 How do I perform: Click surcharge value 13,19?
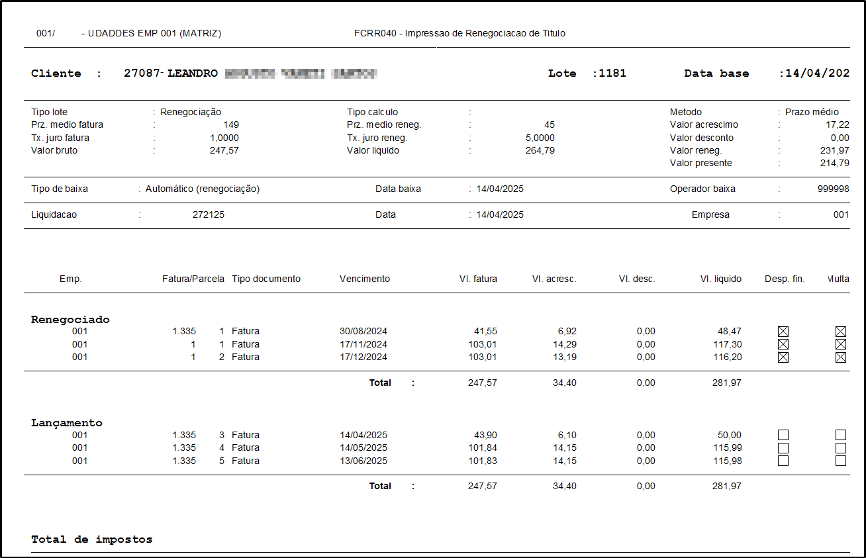point(565,357)
